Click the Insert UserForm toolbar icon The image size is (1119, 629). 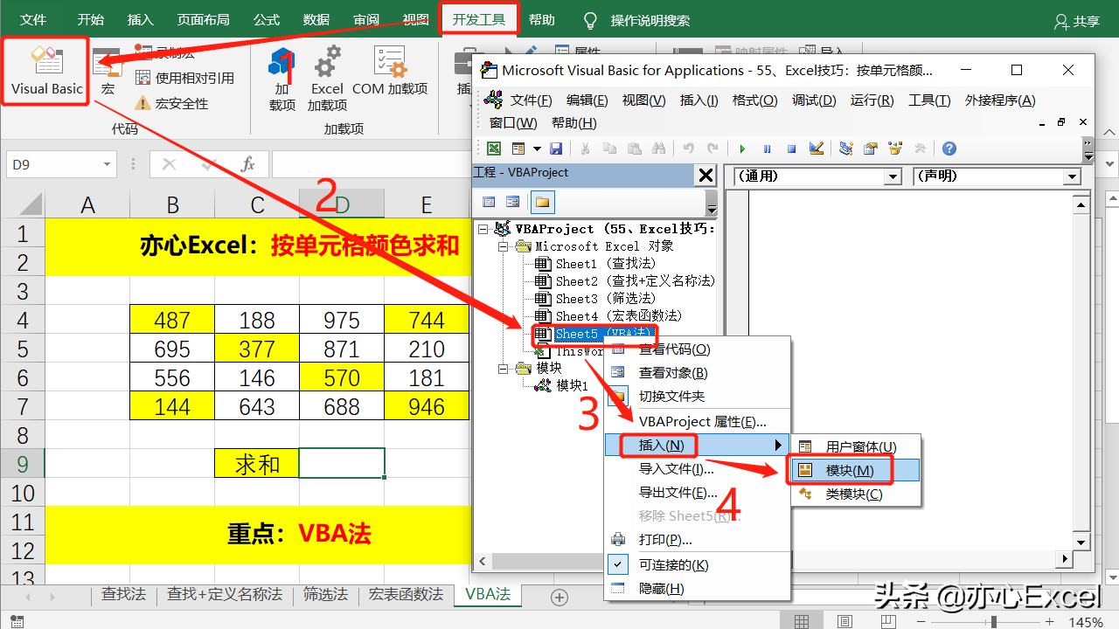(x=518, y=149)
